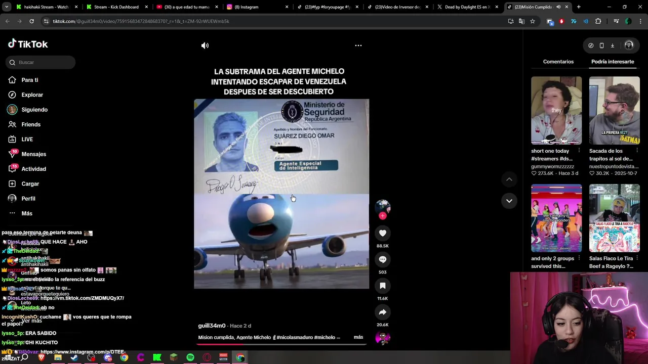
Task: Open Mensajes in the sidebar
Action: point(33,154)
